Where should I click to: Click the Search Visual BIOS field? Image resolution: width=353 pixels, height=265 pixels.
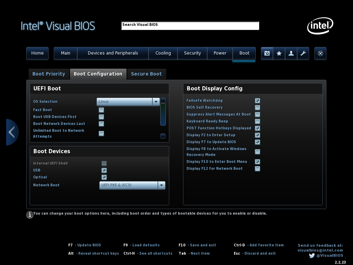pos(190,26)
